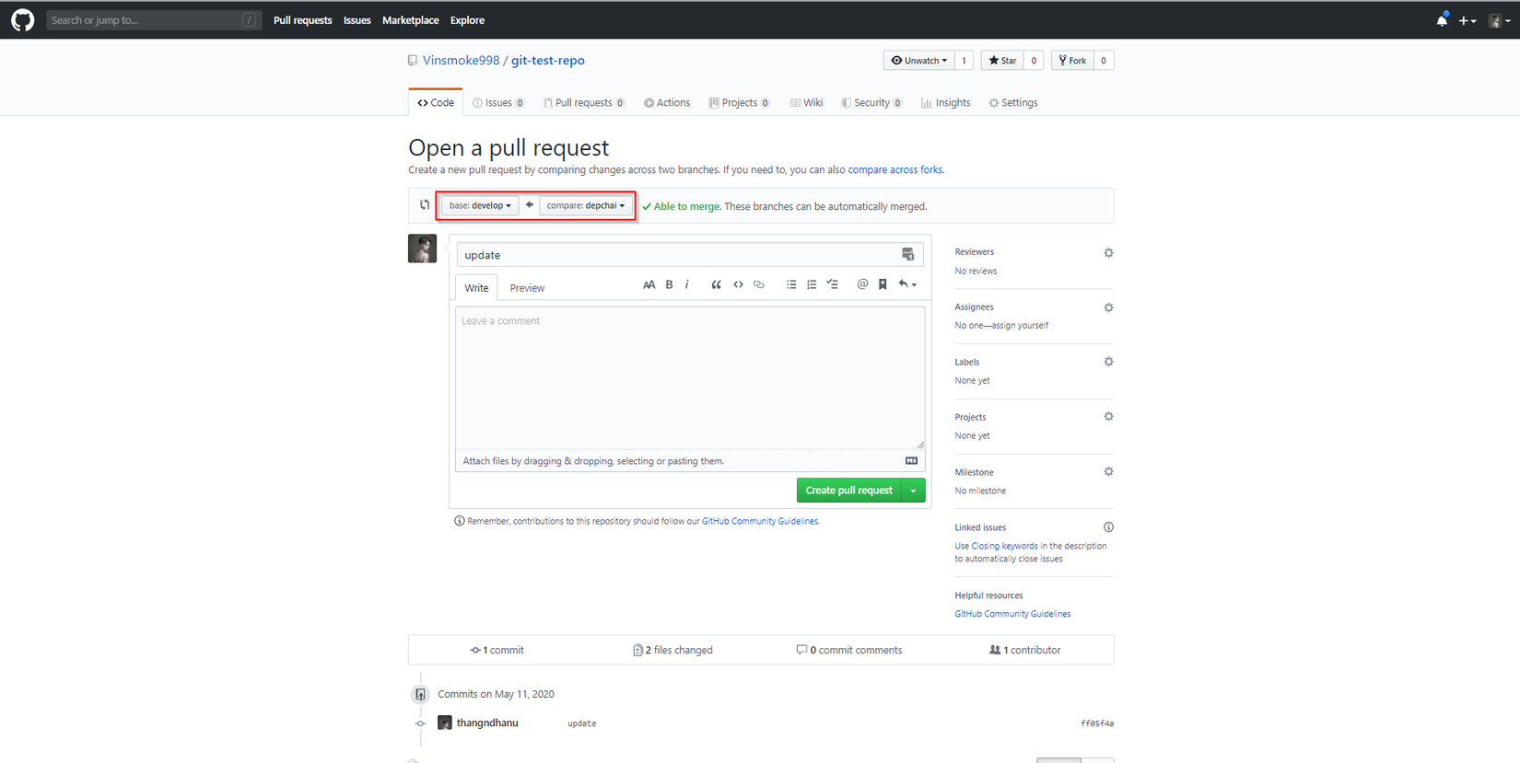
Task: Switch to the Code tab
Action: click(436, 103)
